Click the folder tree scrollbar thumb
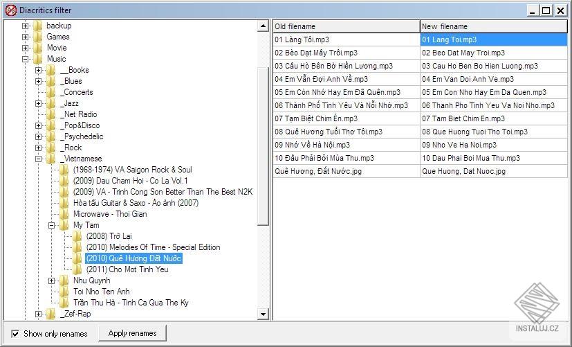 pyautogui.click(x=263, y=146)
